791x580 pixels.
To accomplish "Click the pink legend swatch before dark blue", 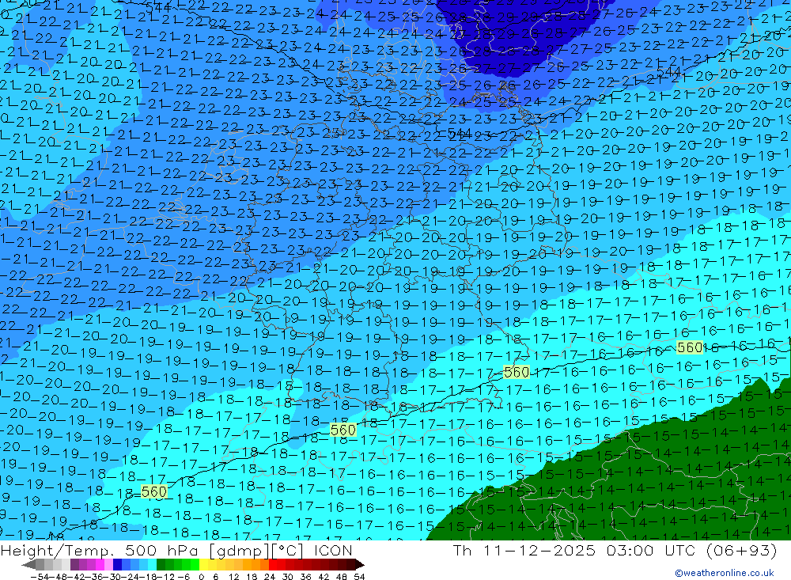I will click(108, 564).
